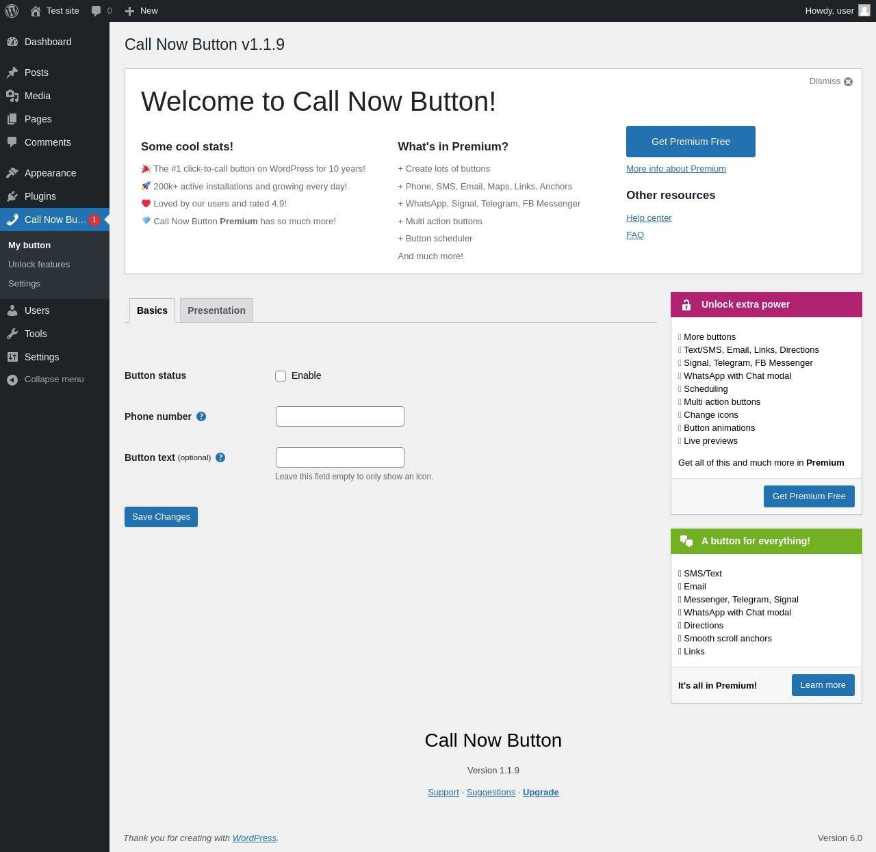Click the Plugins plug icon
The width and height of the screenshot is (876, 852).
(12, 196)
